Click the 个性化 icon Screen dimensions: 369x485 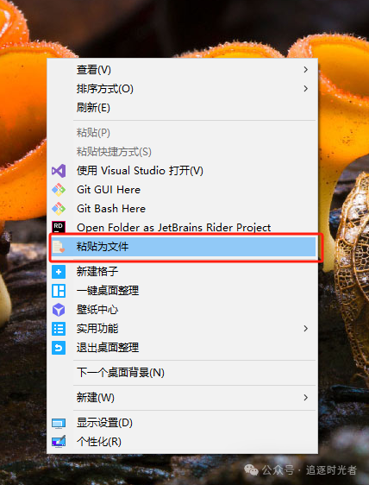point(59,442)
